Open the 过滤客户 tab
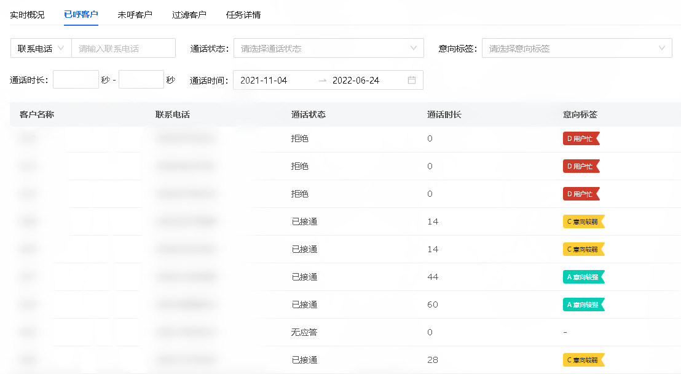 coord(189,14)
